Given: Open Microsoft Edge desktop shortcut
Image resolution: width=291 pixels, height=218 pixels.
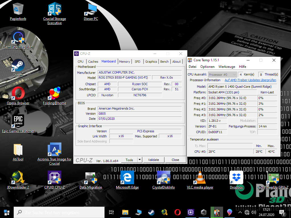Looking at the screenshot, I should [x=127, y=180].
